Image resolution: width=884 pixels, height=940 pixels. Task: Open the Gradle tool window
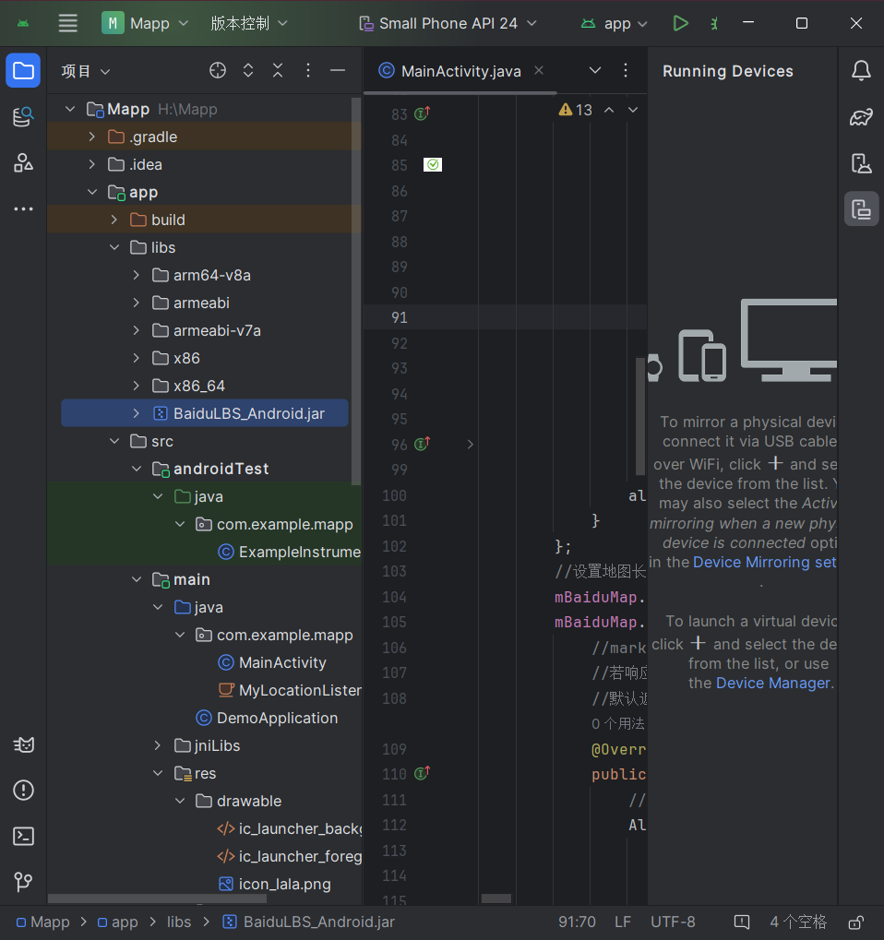tap(861, 117)
